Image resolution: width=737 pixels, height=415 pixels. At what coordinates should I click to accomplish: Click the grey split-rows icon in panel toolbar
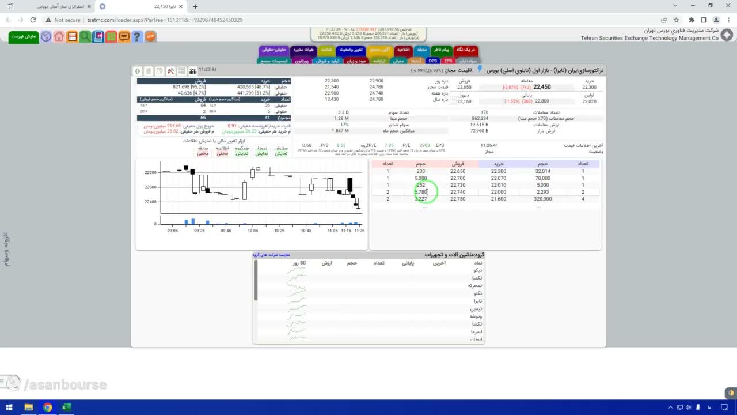181,71
